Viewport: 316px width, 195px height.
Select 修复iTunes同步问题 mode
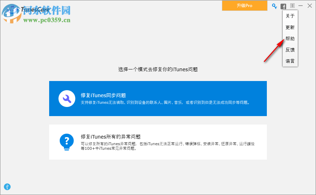158,99
